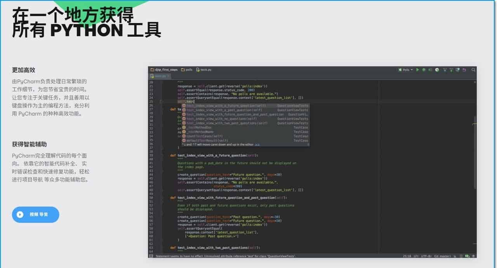
Task: Click the >> link in completion hint
Action: 257,144
